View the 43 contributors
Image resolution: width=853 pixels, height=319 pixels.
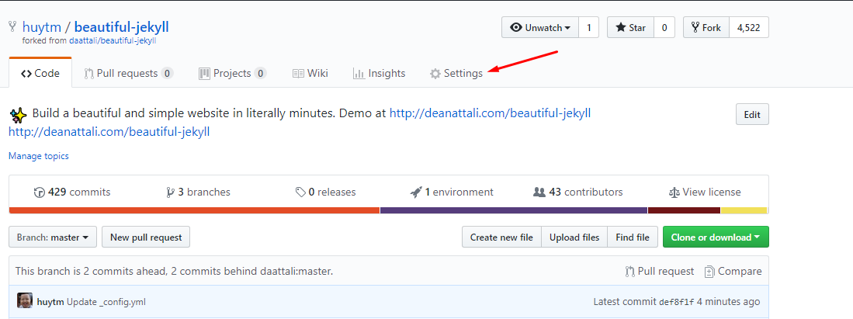click(x=578, y=192)
